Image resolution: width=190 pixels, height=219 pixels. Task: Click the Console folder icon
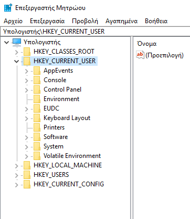(x=37, y=80)
